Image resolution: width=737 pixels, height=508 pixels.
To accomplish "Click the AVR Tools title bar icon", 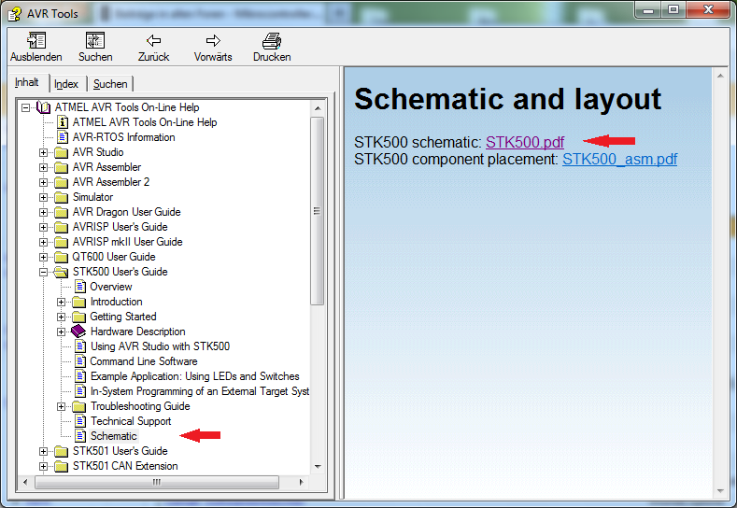I will coord(15,14).
